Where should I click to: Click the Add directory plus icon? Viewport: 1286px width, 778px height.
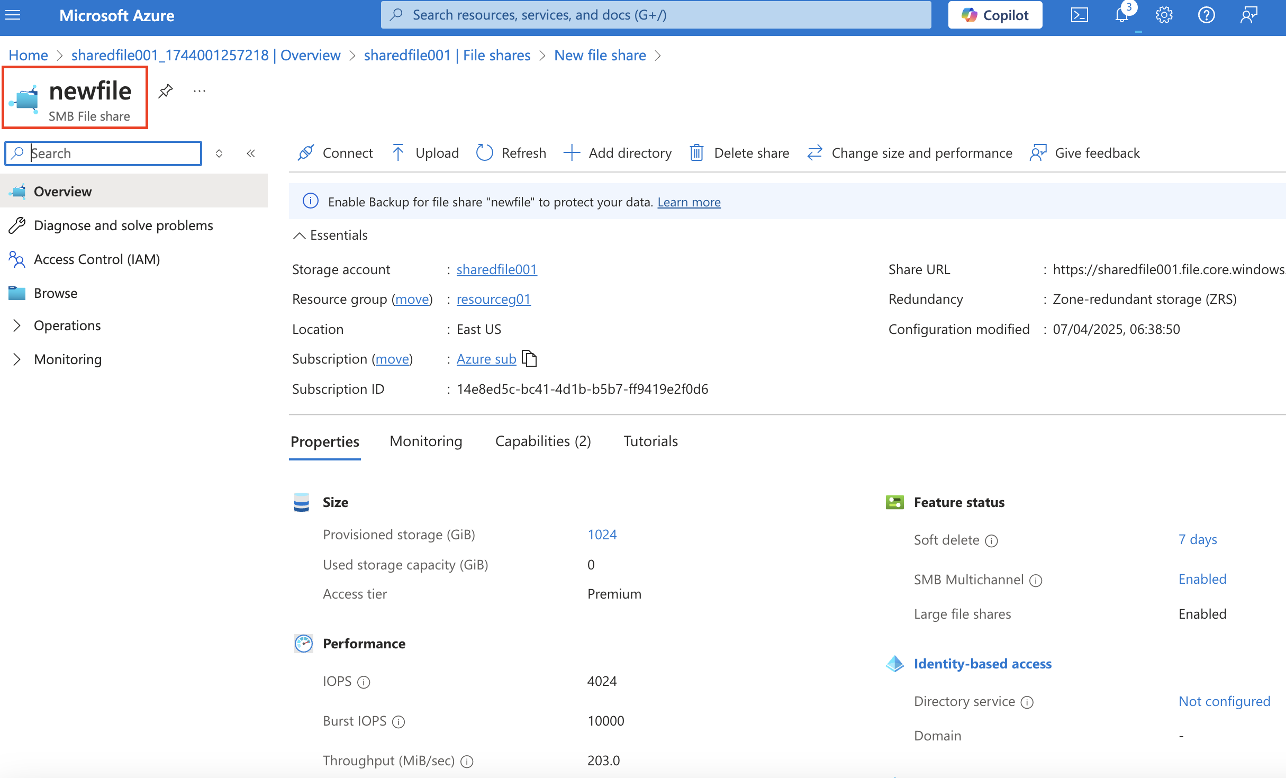[x=572, y=153]
